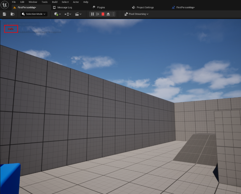Viewport: 241px width, 194px height.
Task: Open the Build menu
Action: 55,2
